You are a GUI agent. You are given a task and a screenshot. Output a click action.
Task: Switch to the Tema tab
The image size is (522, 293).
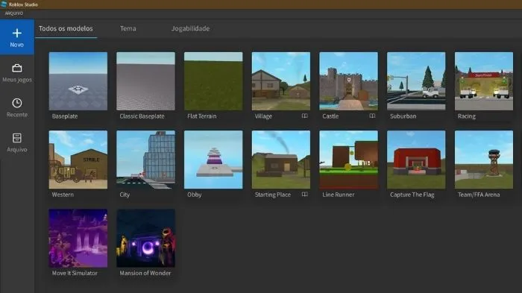[x=128, y=28]
